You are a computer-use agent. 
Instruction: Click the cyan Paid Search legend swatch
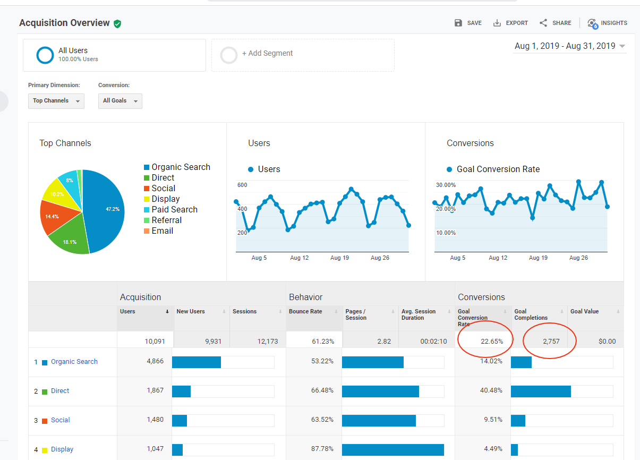point(147,210)
